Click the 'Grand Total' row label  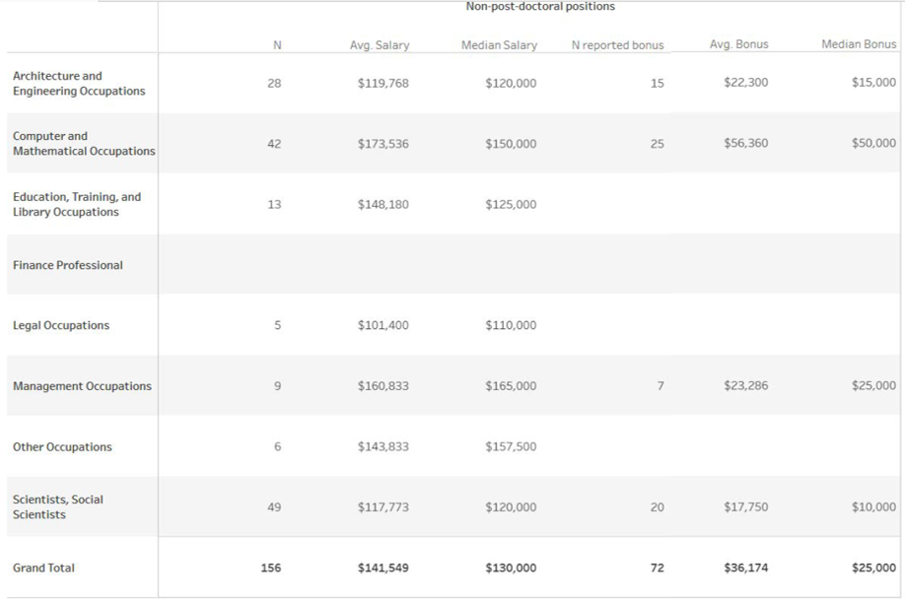[43, 569]
